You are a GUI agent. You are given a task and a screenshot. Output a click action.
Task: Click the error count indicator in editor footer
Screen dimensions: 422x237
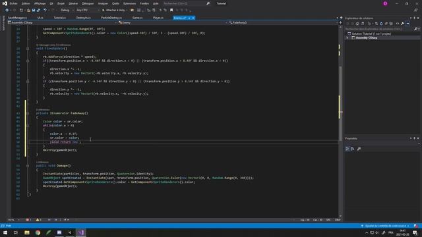28,220
